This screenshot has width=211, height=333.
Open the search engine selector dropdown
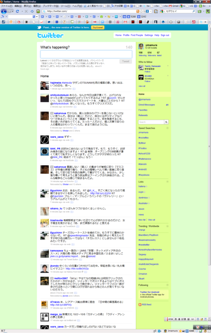click(162, 11)
